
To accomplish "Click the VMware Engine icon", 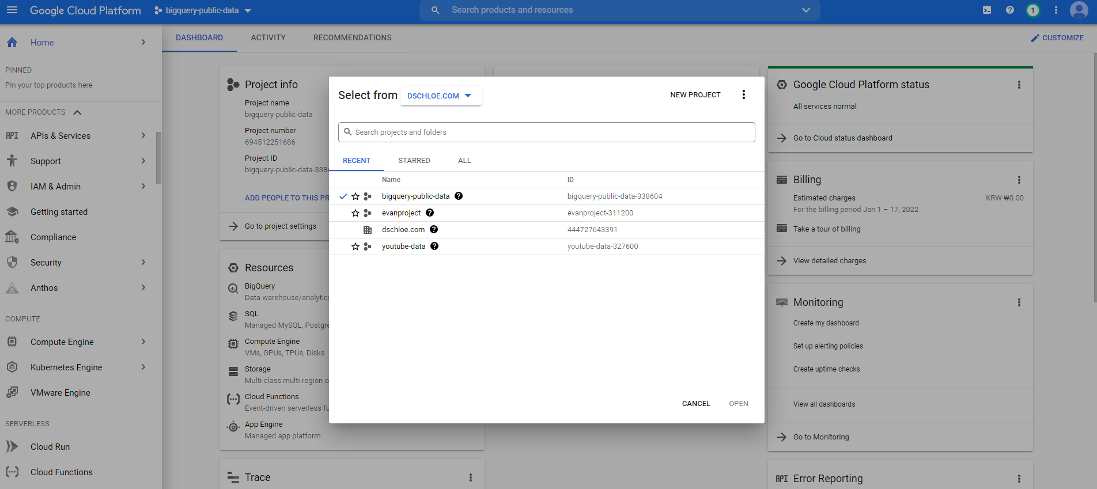I will point(12,392).
